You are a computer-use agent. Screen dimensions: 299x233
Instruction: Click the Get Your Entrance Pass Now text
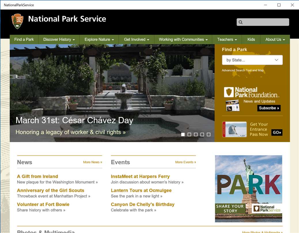pos(259,129)
